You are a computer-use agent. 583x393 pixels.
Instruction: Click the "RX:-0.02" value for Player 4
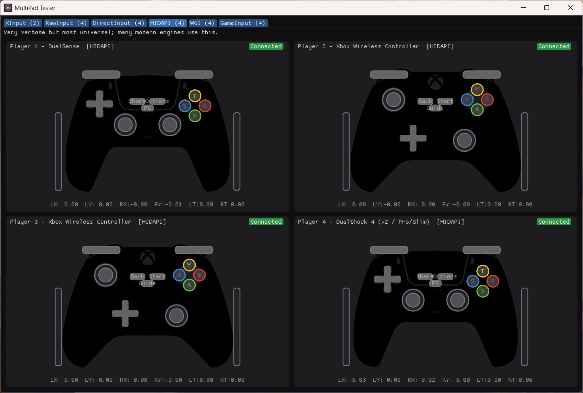(422, 380)
